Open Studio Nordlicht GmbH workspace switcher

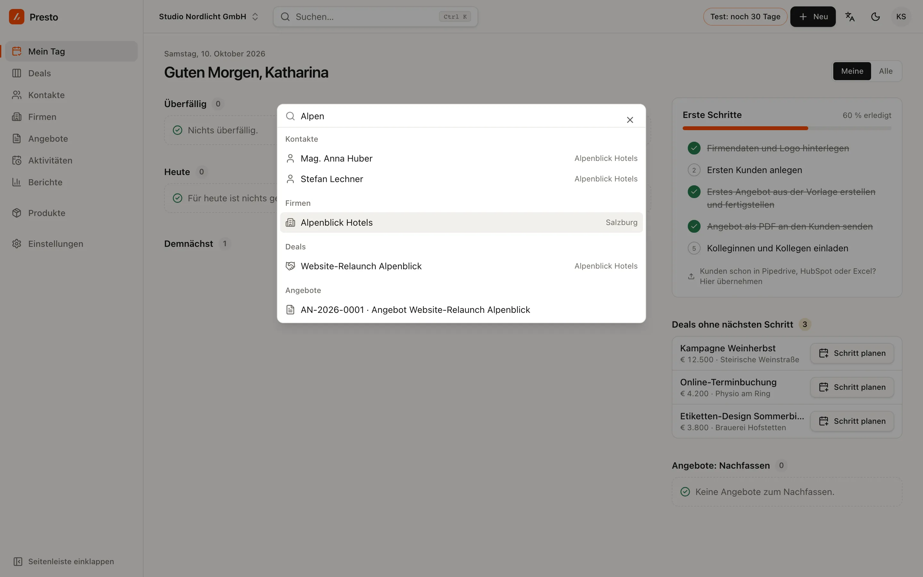tap(209, 17)
